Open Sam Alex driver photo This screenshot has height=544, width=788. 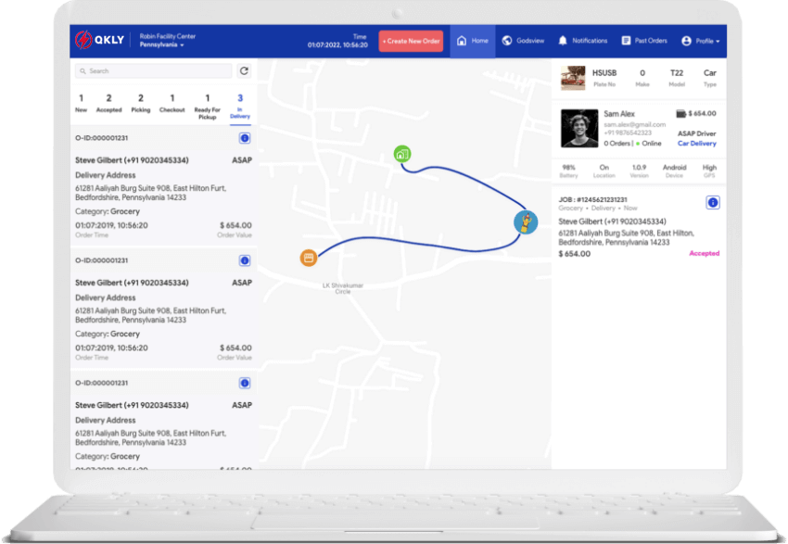click(x=579, y=129)
